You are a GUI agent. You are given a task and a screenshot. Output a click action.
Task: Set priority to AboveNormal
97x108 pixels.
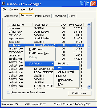(x=67, y=72)
